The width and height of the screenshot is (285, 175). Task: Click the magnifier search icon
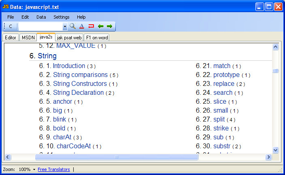pyautogui.click(x=72, y=26)
